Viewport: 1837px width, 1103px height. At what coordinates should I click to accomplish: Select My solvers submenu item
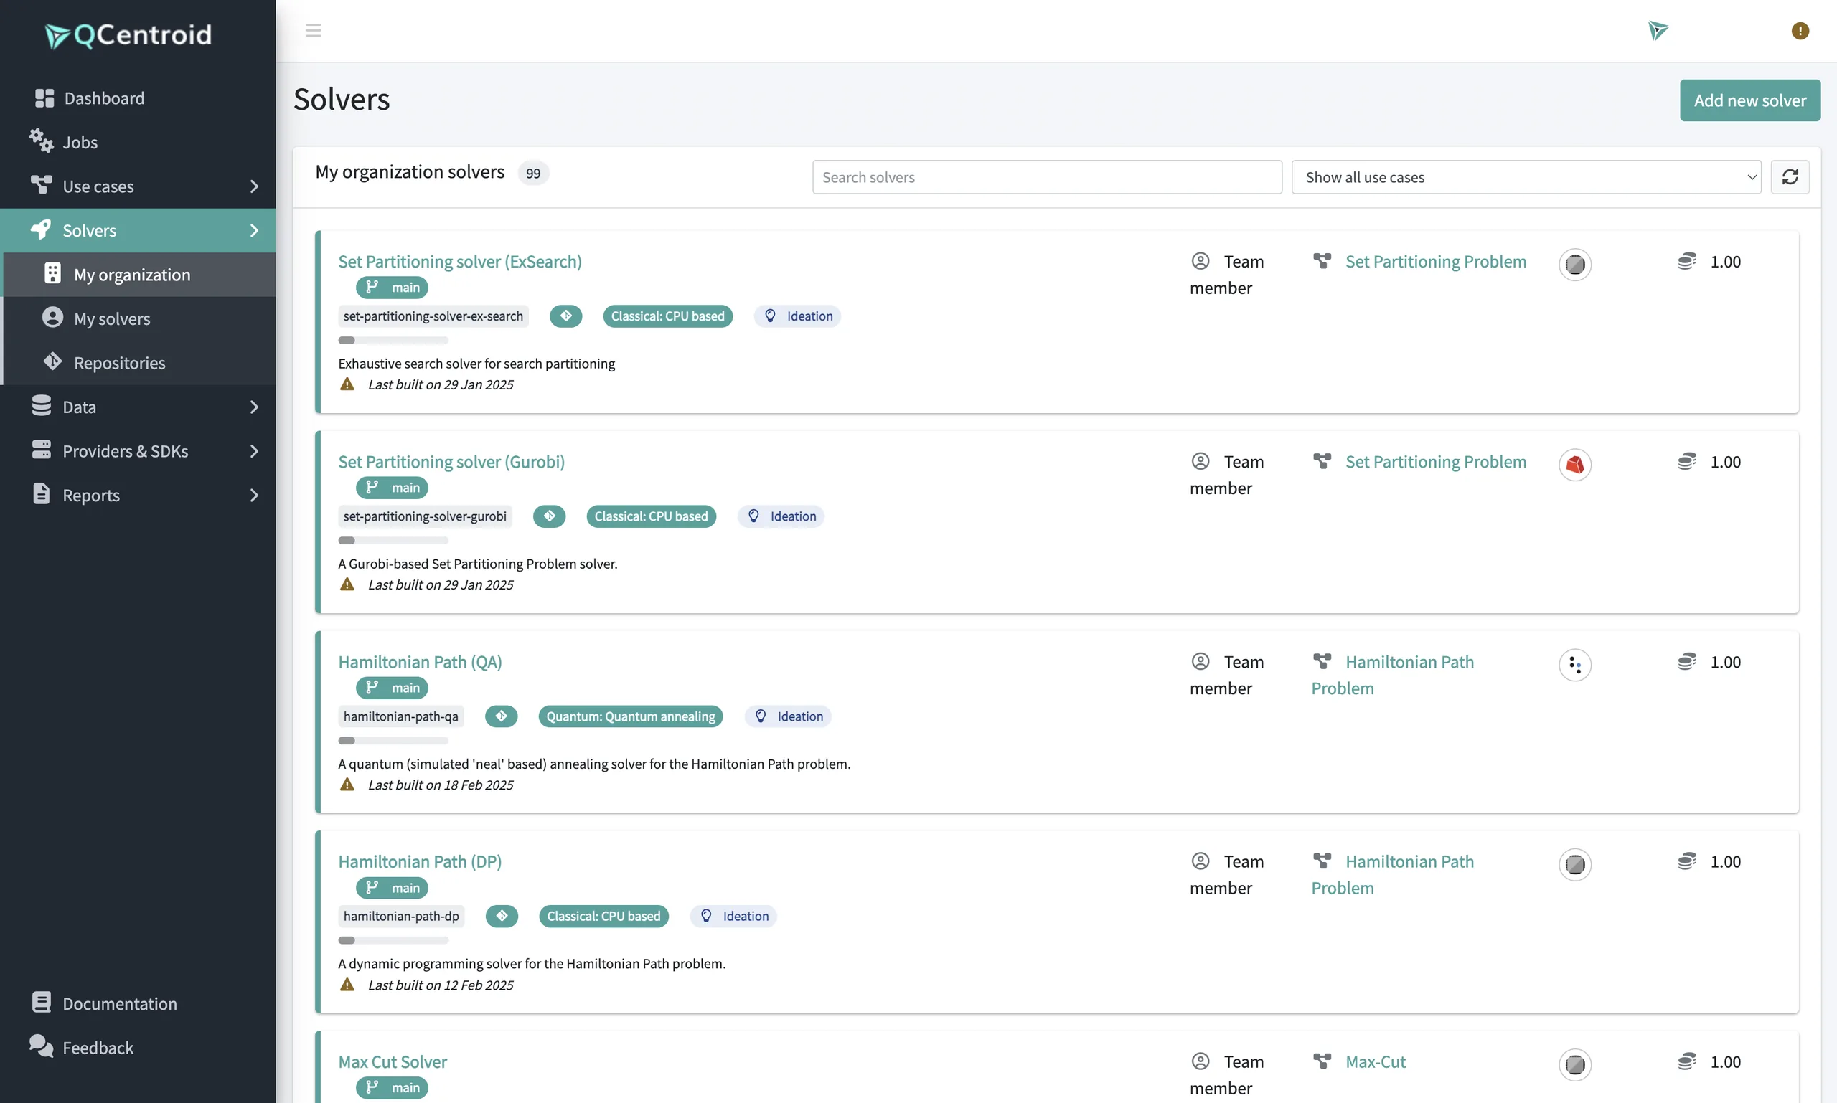point(140,319)
